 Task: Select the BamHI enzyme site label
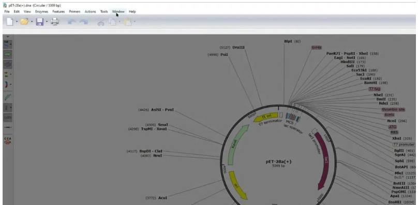coord(370,83)
